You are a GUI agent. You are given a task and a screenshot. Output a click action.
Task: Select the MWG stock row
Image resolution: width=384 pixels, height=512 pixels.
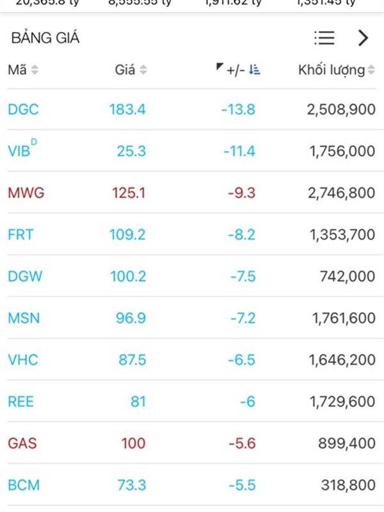192,193
